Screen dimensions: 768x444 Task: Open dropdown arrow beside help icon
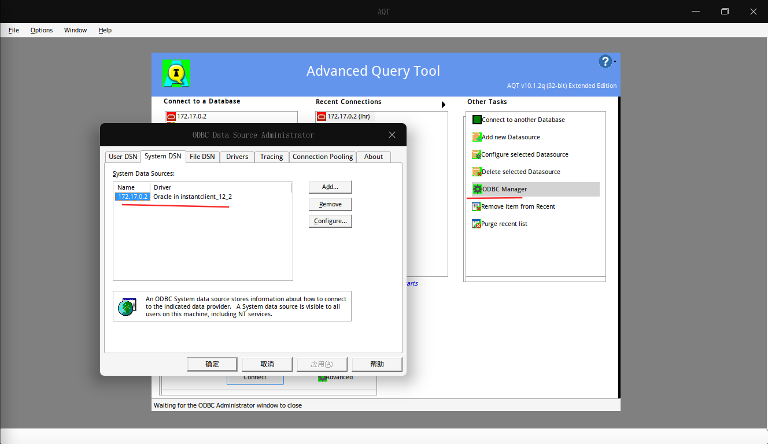click(x=615, y=62)
